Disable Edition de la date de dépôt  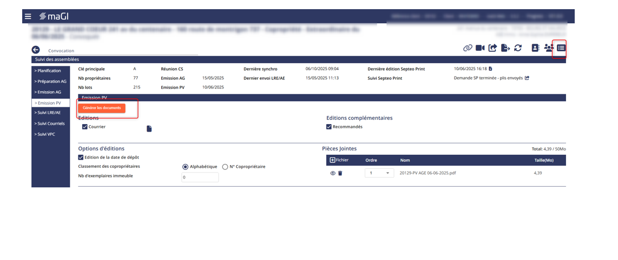81,157
